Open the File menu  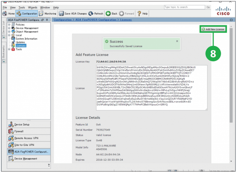coord(5,7)
